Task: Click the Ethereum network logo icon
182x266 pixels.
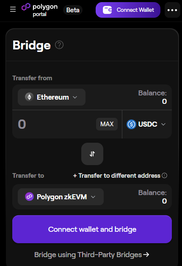Action: pyautogui.click(x=29, y=97)
